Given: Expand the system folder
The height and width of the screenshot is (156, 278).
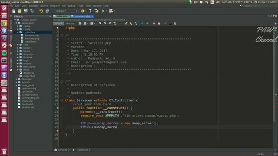Looking at the screenshot, I should click(x=17, y=82).
